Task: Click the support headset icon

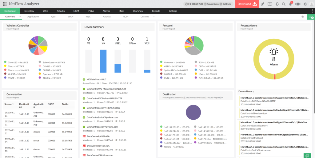Action: [x=277, y=4]
